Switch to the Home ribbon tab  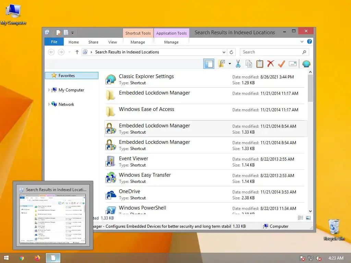[x=74, y=42]
